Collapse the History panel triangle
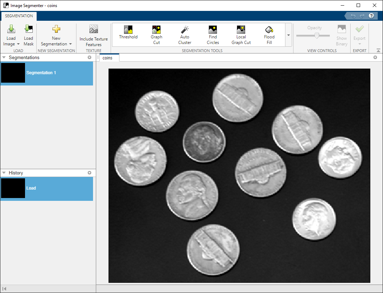Image resolution: width=383 pixels, height=293 pixels. [x=4, y=173]
